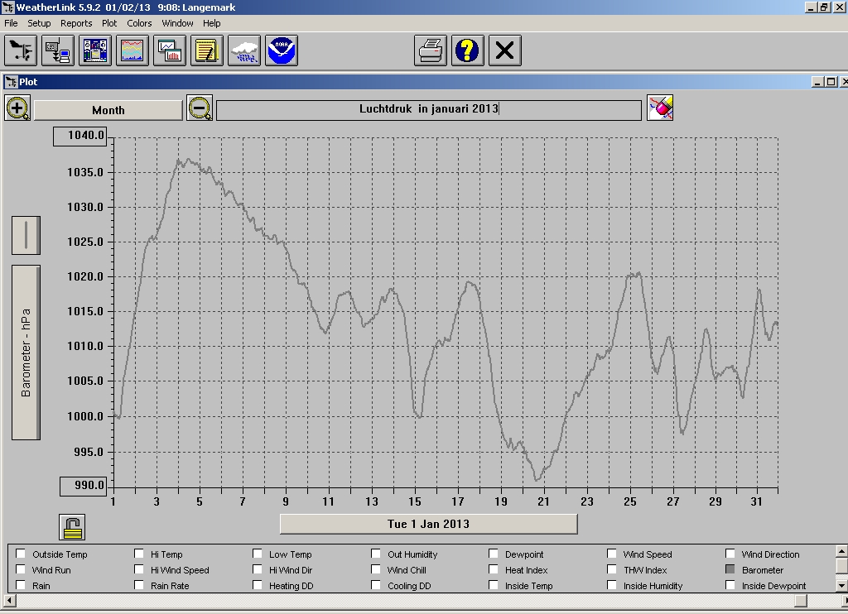Enable the Heat Index checkbox
Image resolution: width=848 pixels, height=614 pixels.
[494, 569]
